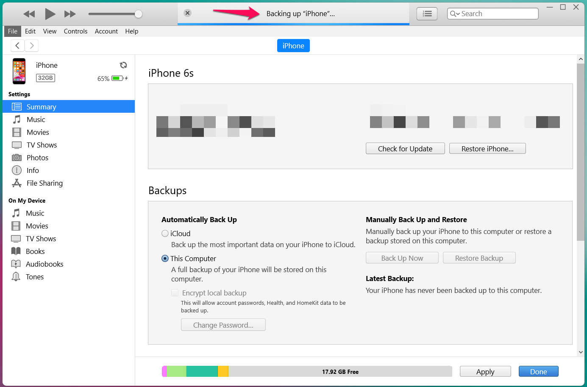Click the sync icon next to iPhone
The width and height of the screenshot is (587, 387).
pyautogui.click(x=123, y=65)
